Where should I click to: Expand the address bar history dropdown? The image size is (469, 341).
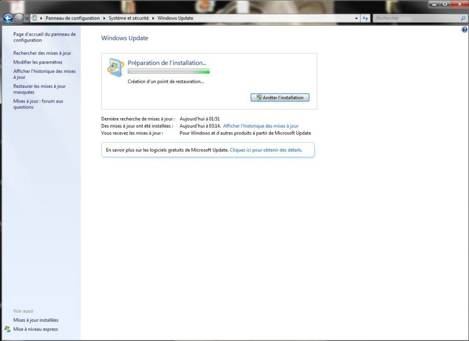(x=356, y=18)
